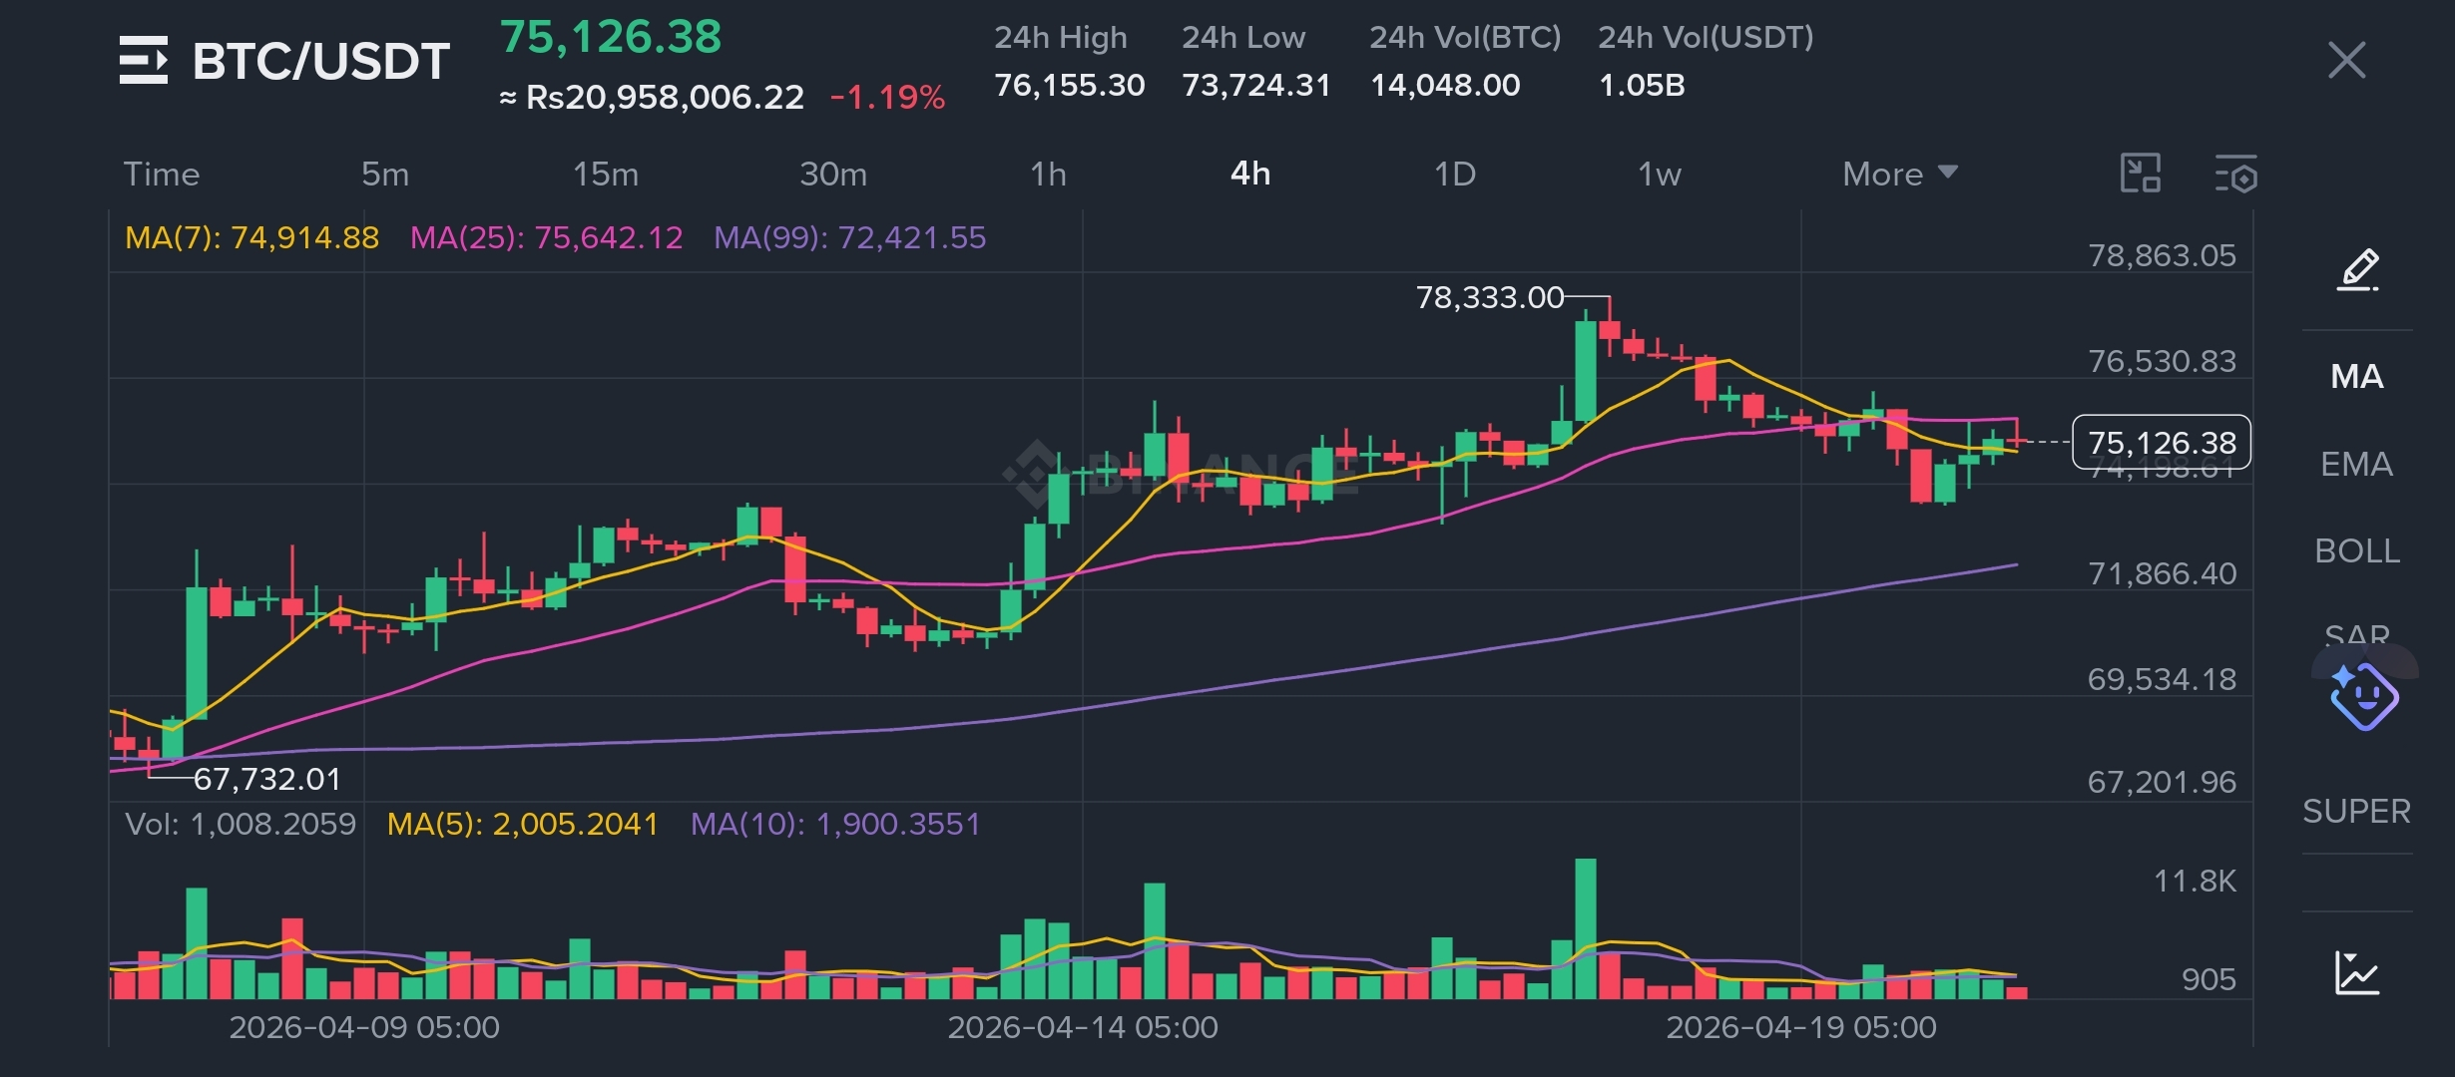Screen dimensions: 2455x1077
Task: Close the full-screen chart view
Action: click(2346, 60)
